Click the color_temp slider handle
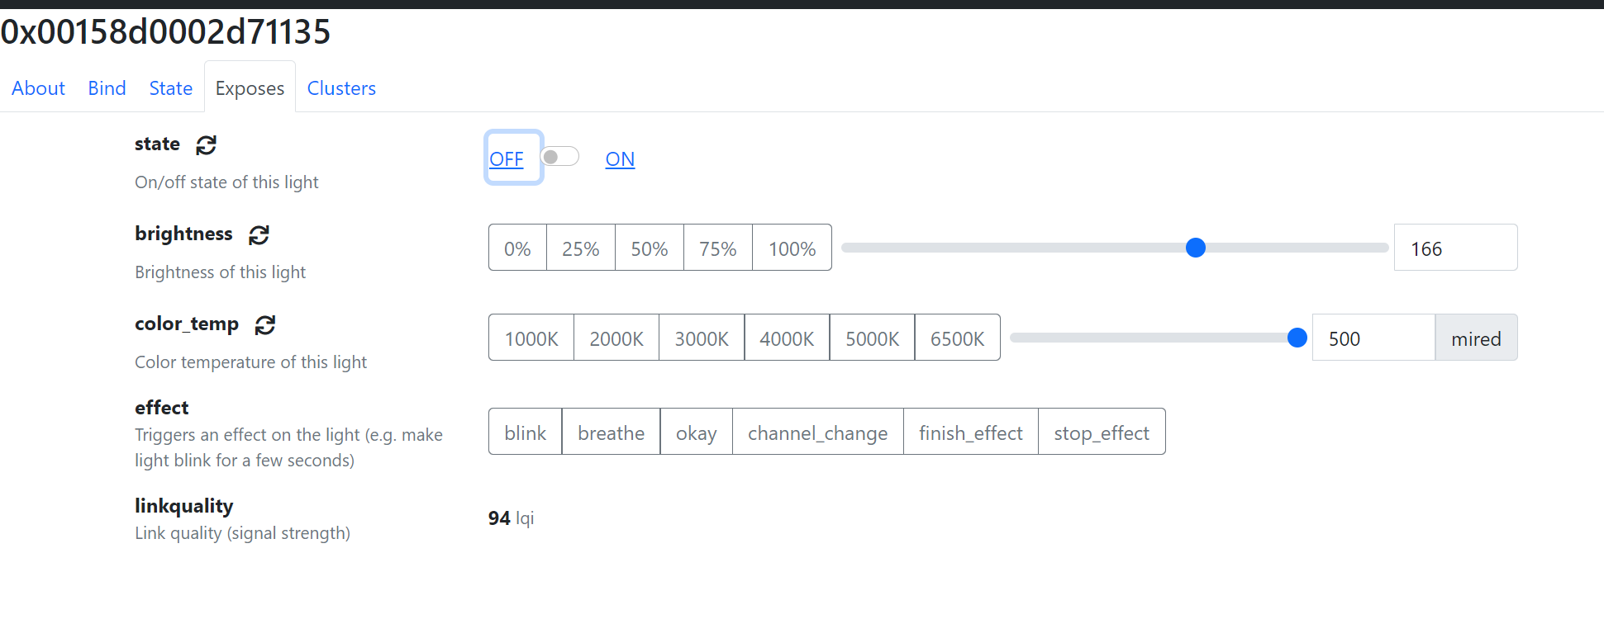 [1297, 338]
